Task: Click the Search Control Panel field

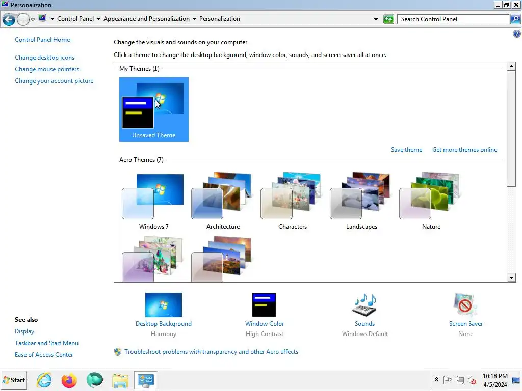Action: pyautogui.click(x=453, y=19)
